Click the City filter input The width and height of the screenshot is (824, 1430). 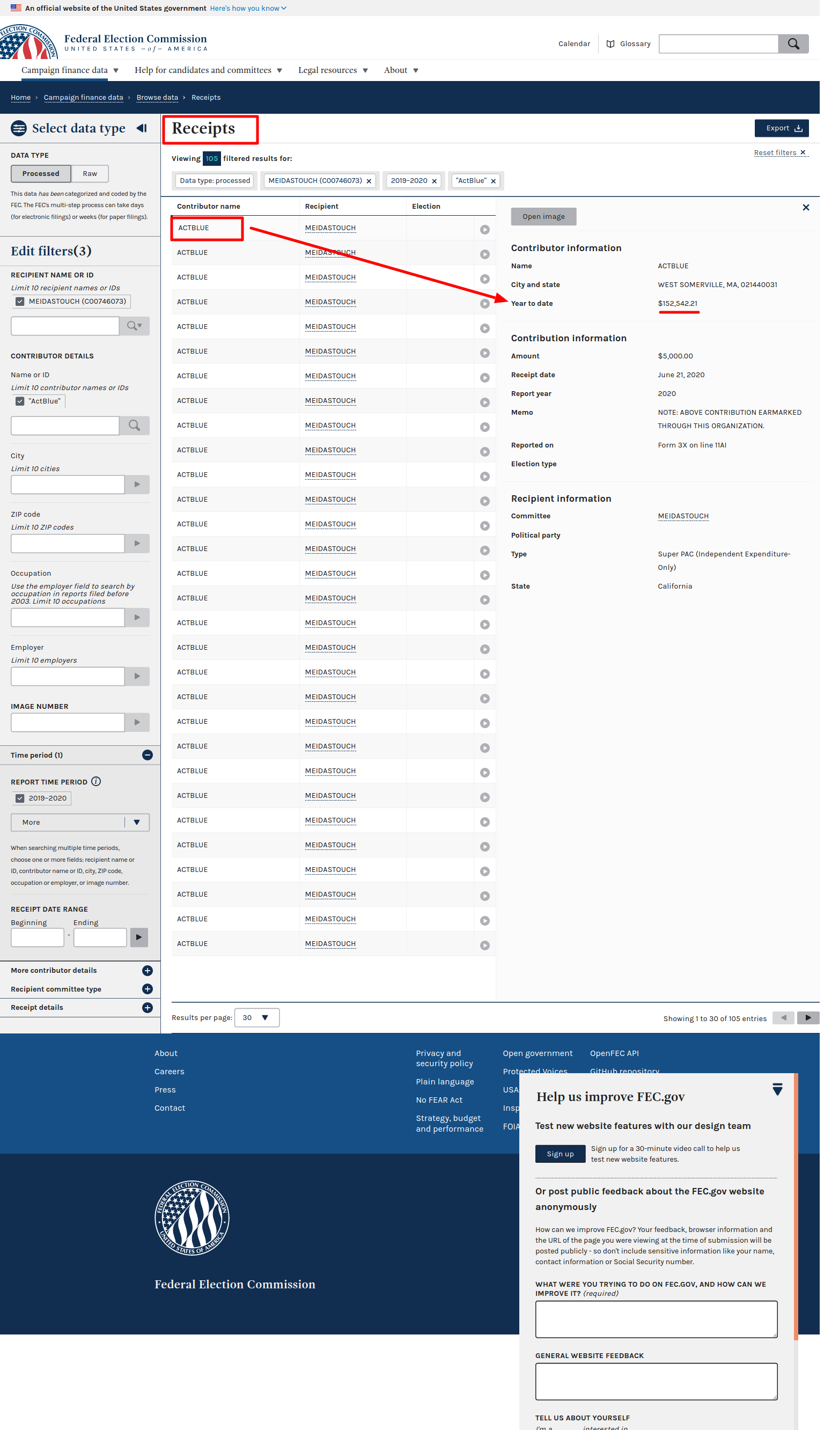(68, 485)
